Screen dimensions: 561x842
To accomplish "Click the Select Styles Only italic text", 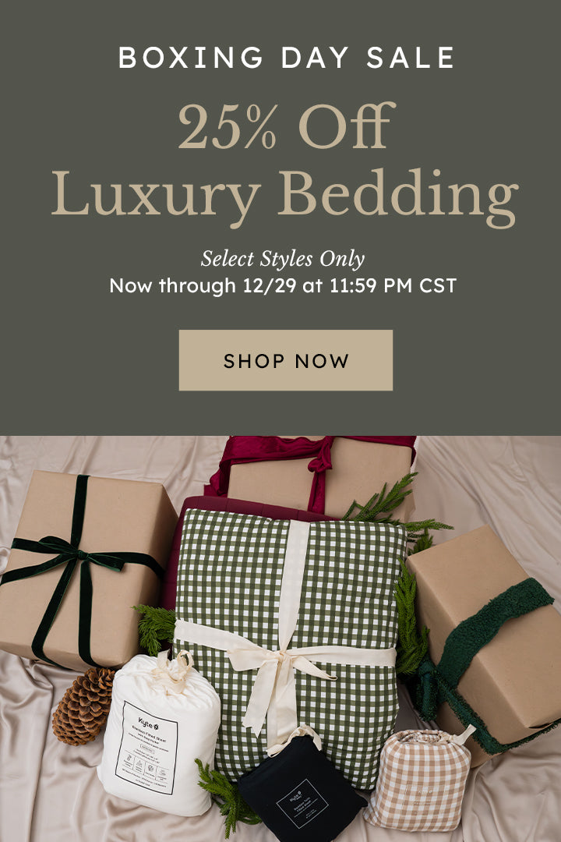I will tap(283, 259).
